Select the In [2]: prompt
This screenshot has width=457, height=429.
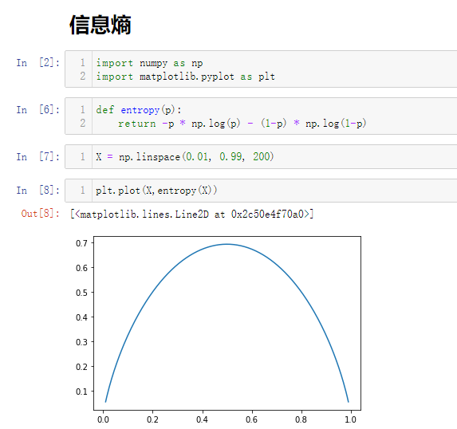click(x=38, y=63)
